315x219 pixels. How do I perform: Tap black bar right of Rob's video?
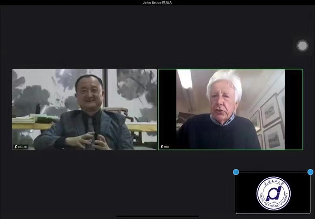point(293,109)
